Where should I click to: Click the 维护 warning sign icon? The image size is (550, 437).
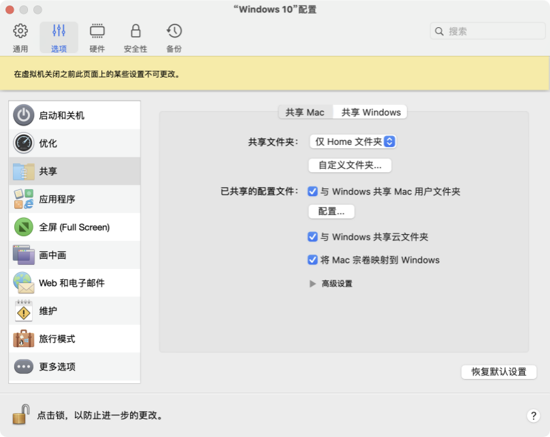[24, 311]
